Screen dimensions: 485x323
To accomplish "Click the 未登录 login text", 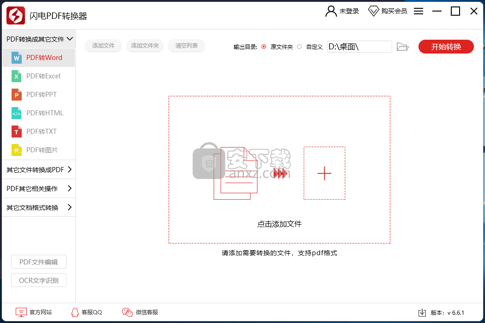I will (x=349, y=11).
